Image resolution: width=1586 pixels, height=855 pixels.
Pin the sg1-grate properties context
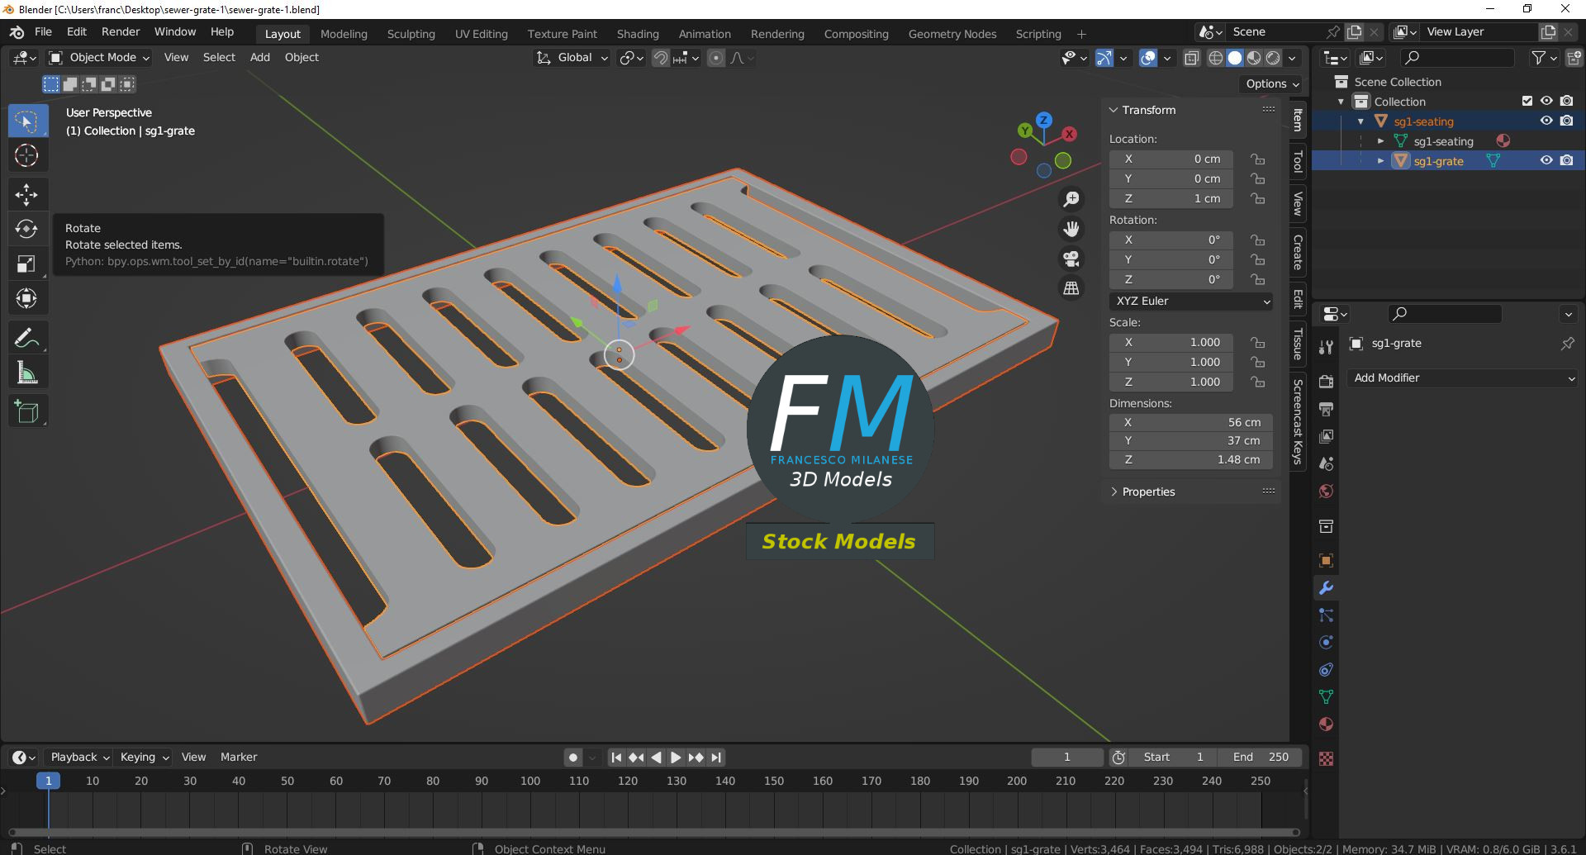(1567, 344)
